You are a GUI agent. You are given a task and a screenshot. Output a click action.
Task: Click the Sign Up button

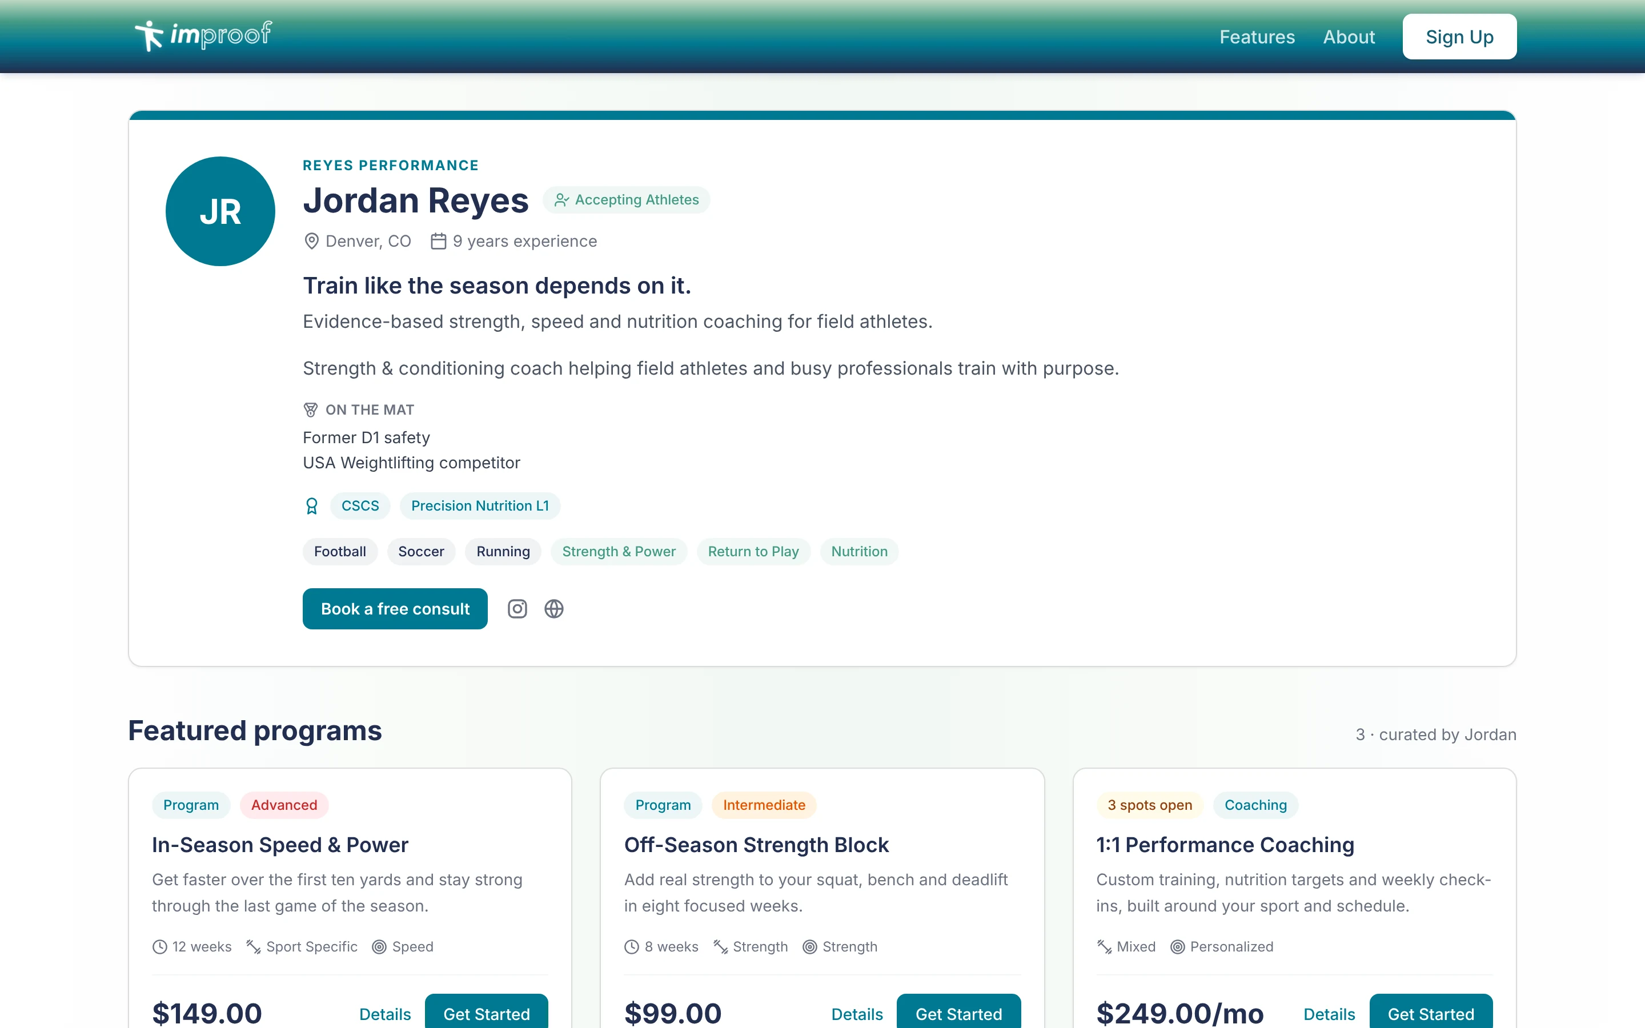coord(1459,37)
